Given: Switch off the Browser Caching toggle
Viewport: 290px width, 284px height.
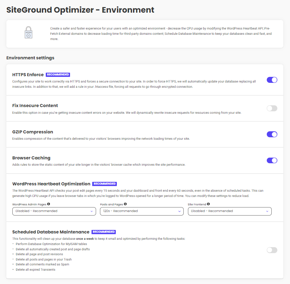Looking at the screenshot, I should pos(272,160).
